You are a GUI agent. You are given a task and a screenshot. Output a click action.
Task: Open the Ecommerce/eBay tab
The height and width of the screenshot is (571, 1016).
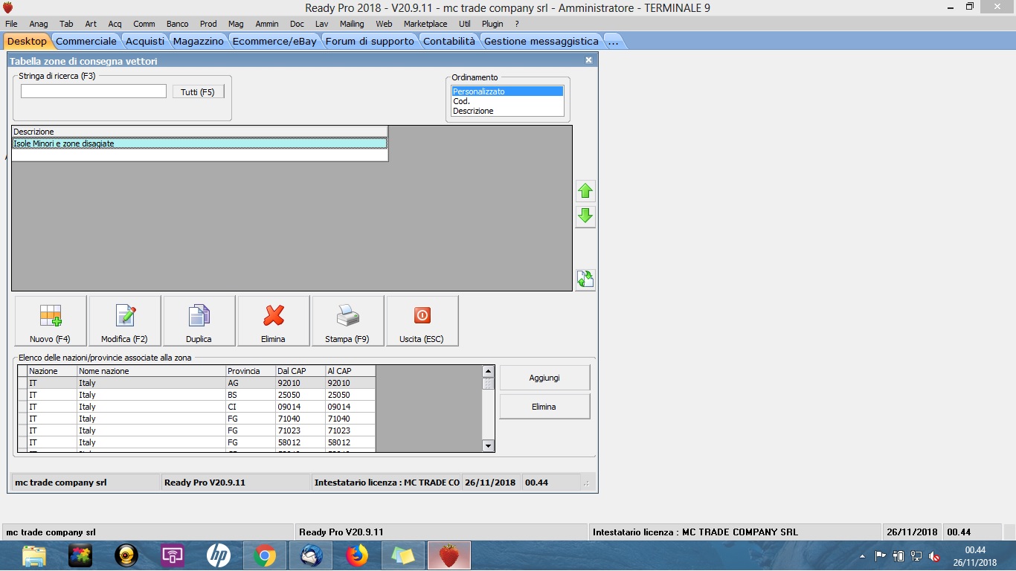[x=274, y=41]
